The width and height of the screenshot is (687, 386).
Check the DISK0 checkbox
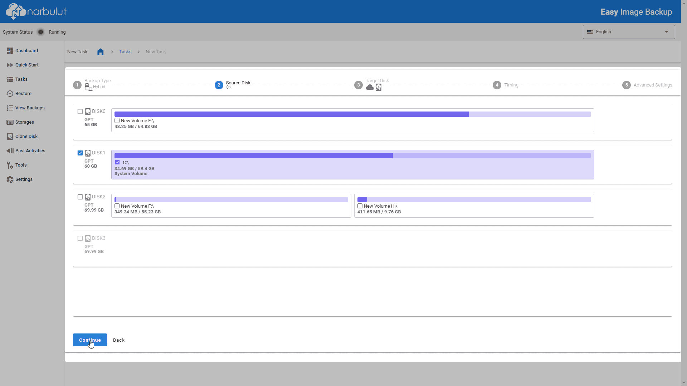tap(80, 112)
